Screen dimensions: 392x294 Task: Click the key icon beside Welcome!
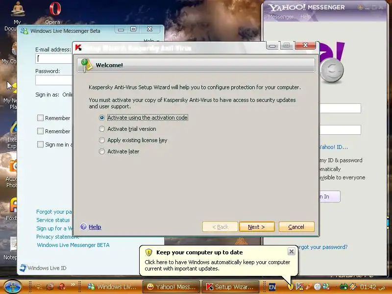point(87,65)
